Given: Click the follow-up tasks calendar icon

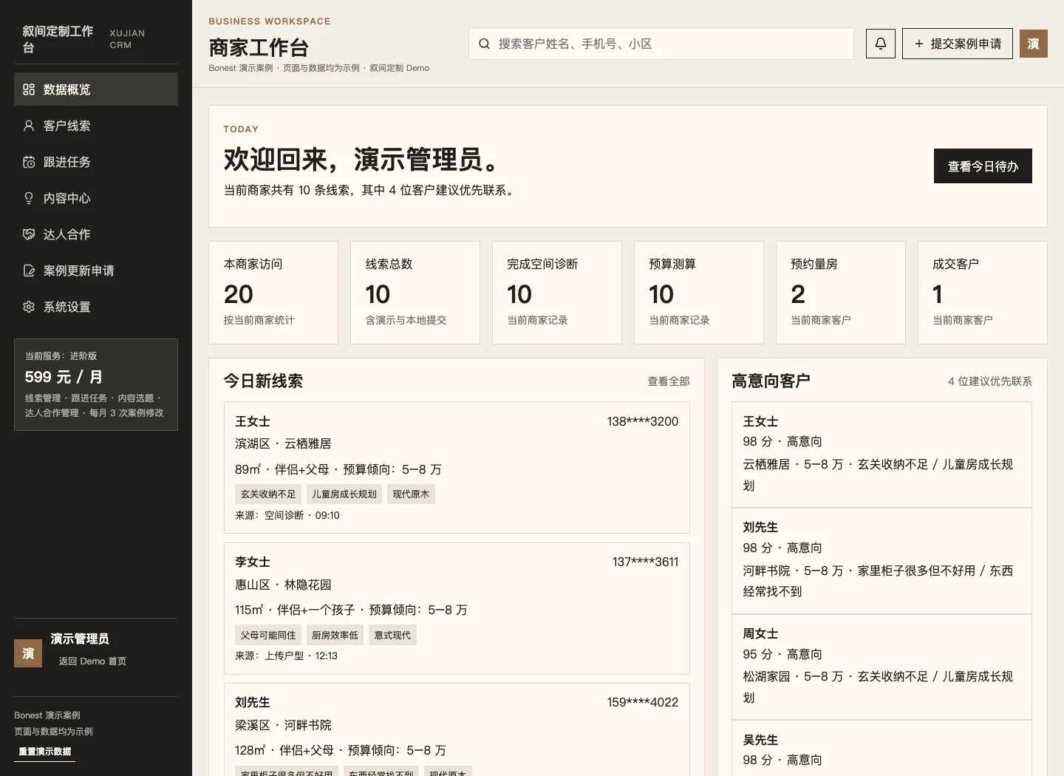Looking at the screenshot, I should [29, 162].
